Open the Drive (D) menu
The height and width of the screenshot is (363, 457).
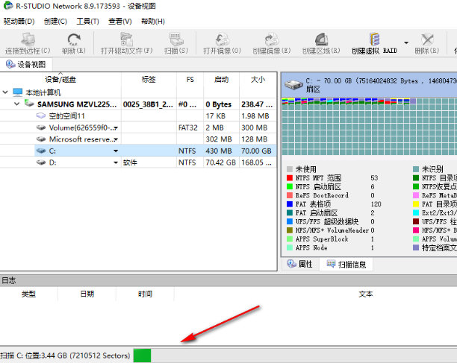tap(19, 21)
